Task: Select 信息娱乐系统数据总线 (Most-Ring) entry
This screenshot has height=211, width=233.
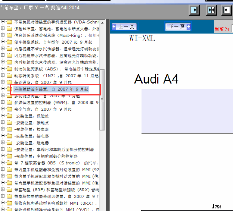Action: click(57, 36)
